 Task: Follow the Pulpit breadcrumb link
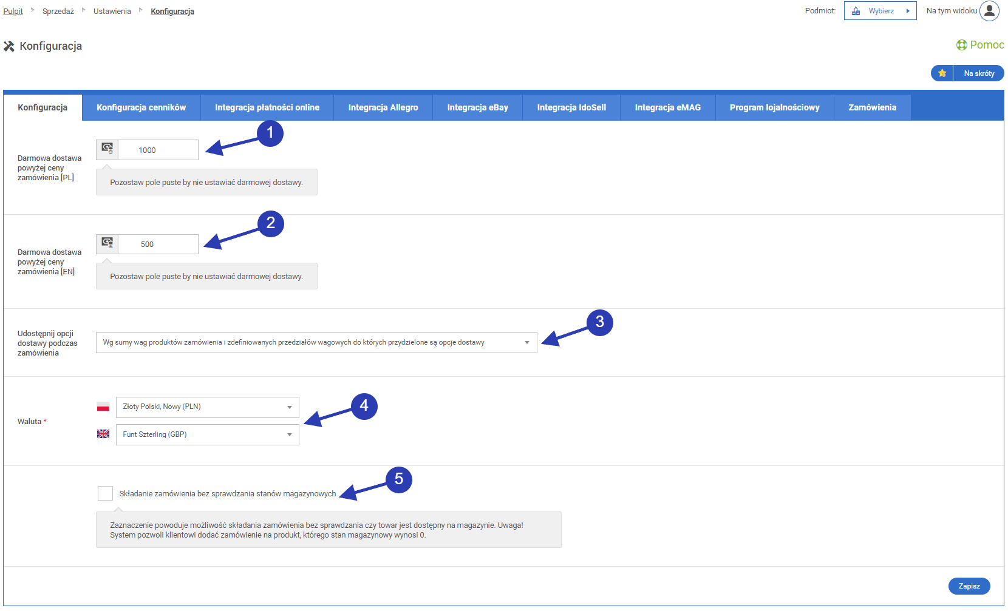coord(13,12)
